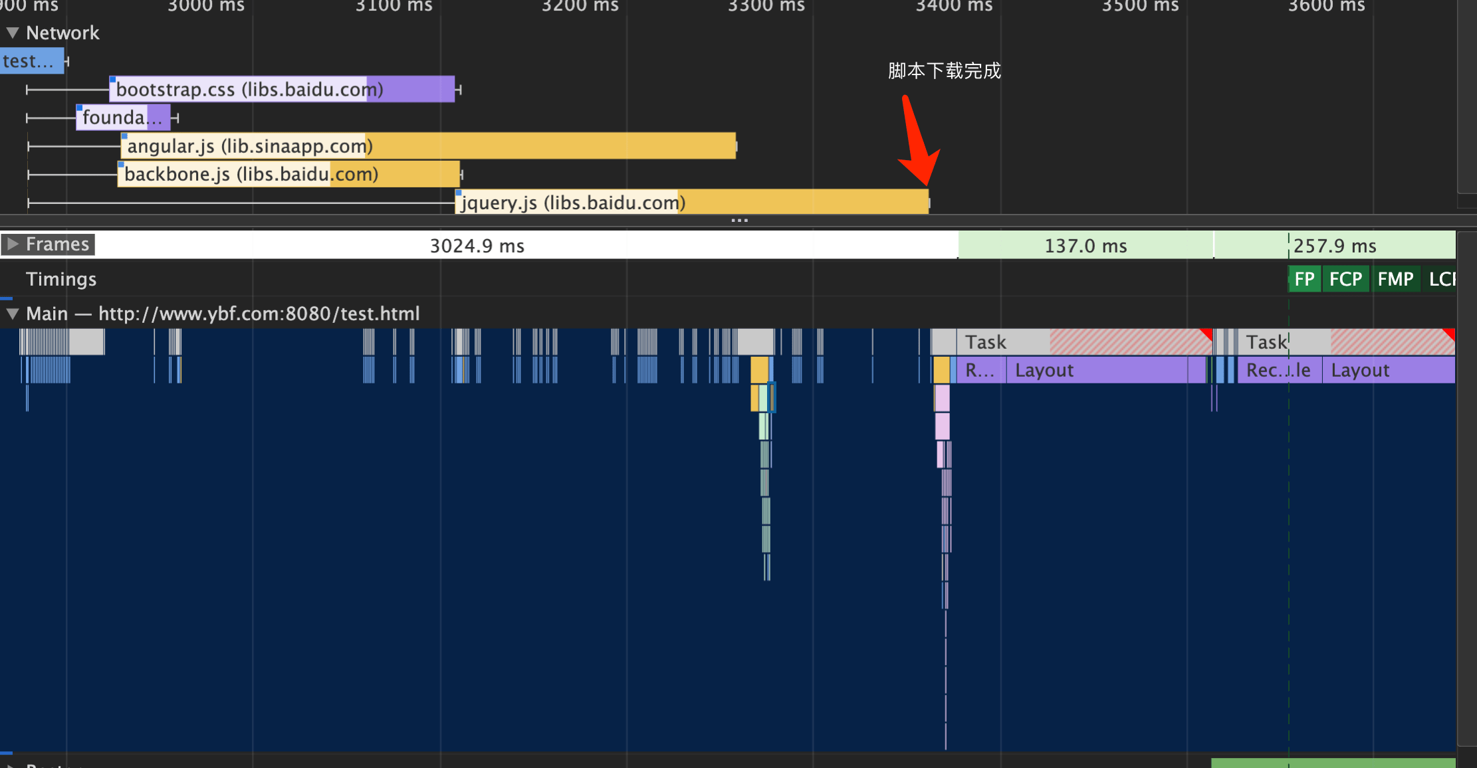
Task: Expand the Frames section triangle
Action: 12,244
